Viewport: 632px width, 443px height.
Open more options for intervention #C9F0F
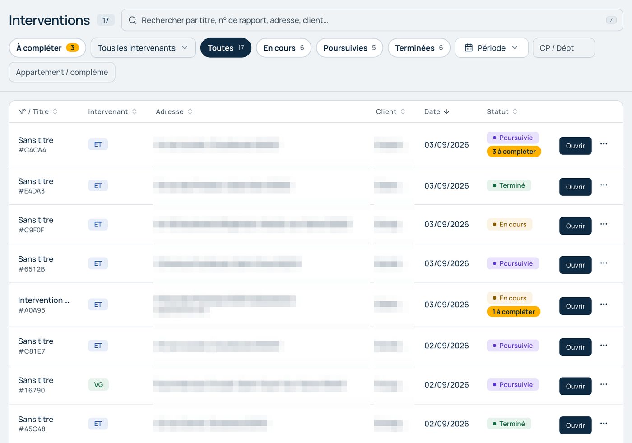coord(604,224)
